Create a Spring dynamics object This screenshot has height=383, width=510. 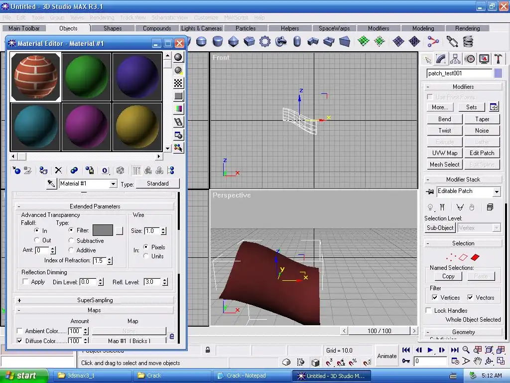point(468,41)
